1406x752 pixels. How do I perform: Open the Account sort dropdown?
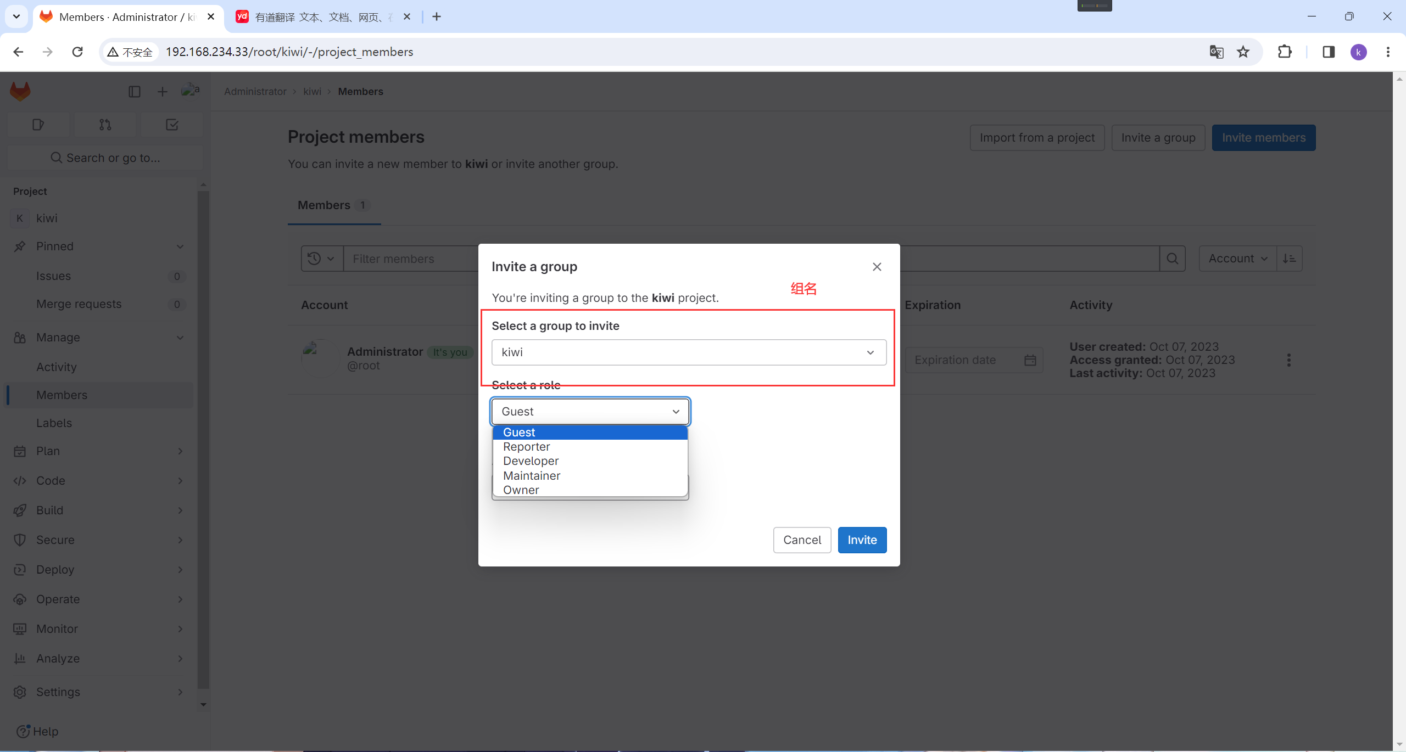point(1237,259)
